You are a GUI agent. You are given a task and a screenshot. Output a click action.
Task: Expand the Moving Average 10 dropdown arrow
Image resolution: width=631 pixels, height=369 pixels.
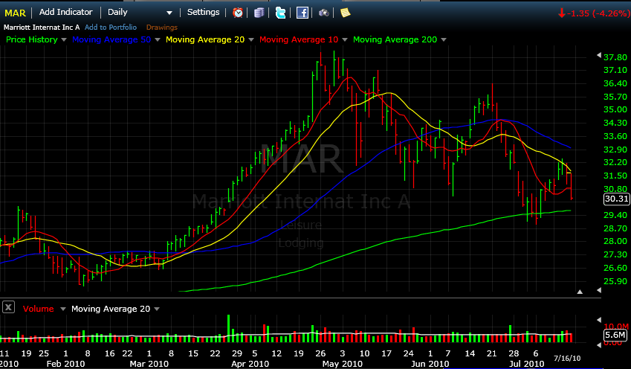click(344, 40)
